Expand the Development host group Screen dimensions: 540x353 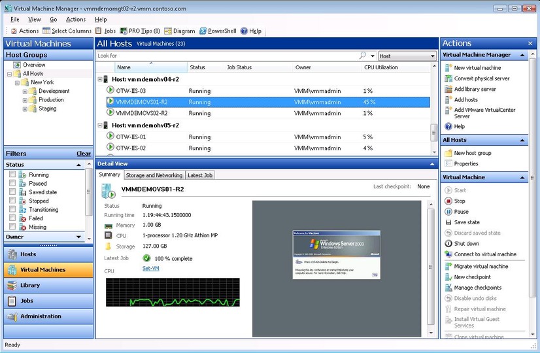[x=25, y=92]
